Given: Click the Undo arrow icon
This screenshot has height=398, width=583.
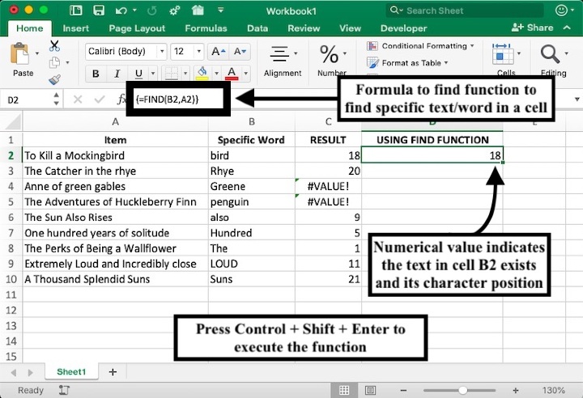Looking at the screenshot, I should [121, 11].
